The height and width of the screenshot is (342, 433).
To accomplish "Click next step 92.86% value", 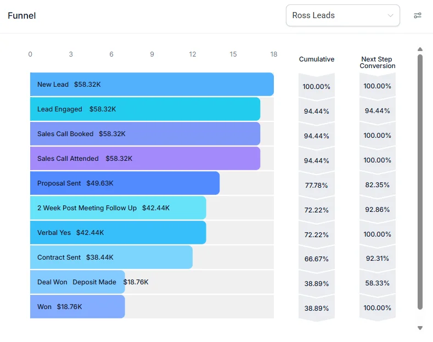I will pyautogui.click(x=377, y=209).
